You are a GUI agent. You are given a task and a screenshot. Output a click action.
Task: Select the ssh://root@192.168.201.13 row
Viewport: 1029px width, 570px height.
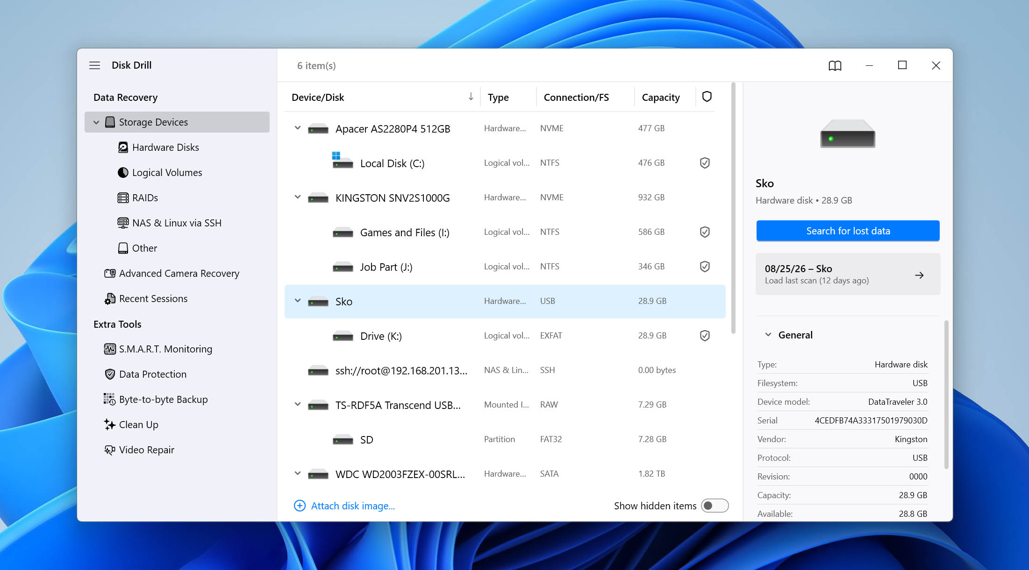[505, 370]
